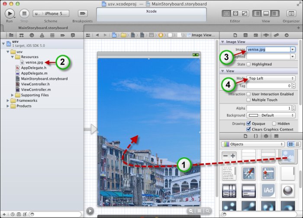Click the Run button in toolbar

tap(10, 13)
